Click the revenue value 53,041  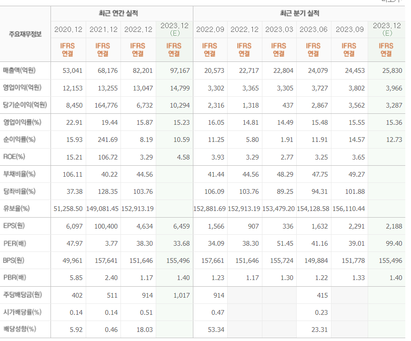(72, 71)
